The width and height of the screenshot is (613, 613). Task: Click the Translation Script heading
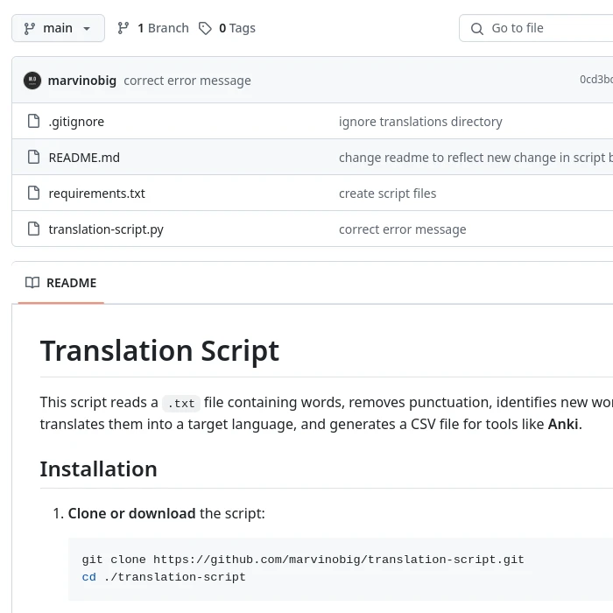(x=159, y=350)
